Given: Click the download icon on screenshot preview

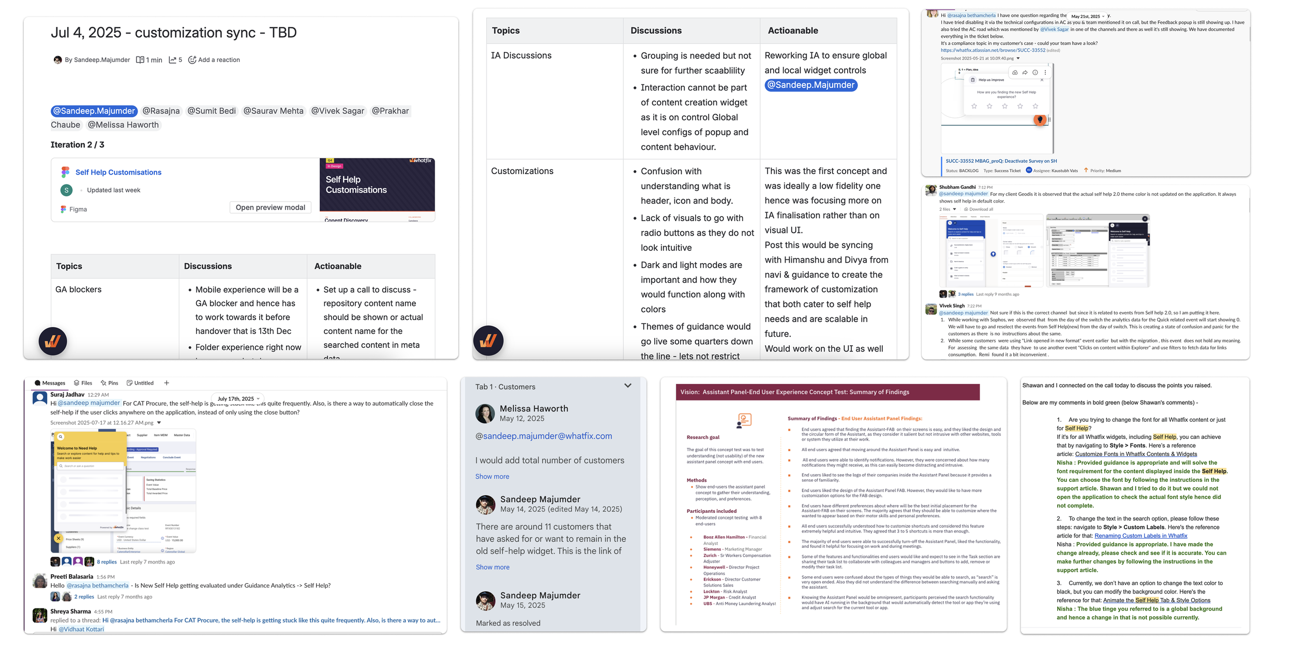Looking at the screenshot, I should coord(1015,73).
